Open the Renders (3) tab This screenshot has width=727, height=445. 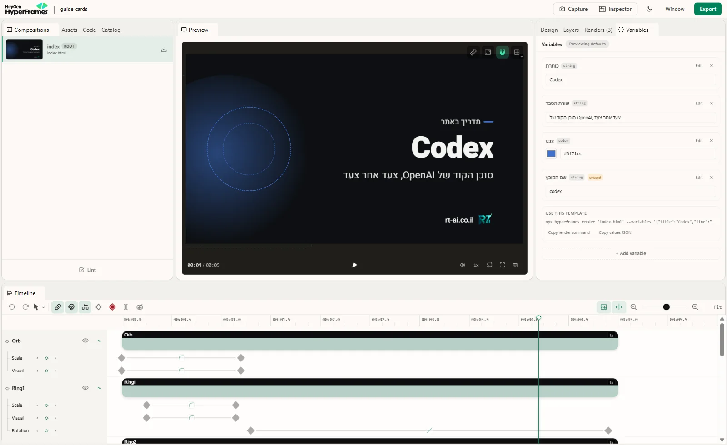[x=598, y=30]
